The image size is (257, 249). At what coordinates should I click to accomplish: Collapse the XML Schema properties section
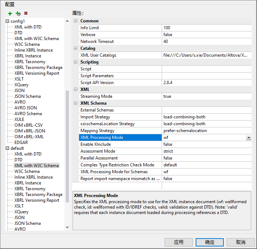[x=75, y=103]
